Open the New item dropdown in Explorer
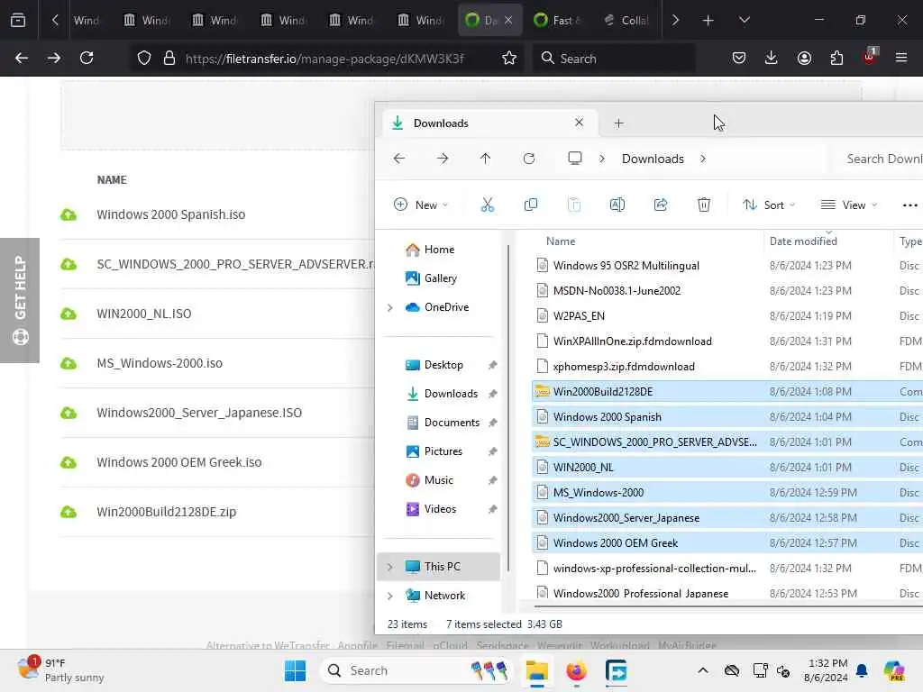Screen dimensions: 923x692 point(421,205)
